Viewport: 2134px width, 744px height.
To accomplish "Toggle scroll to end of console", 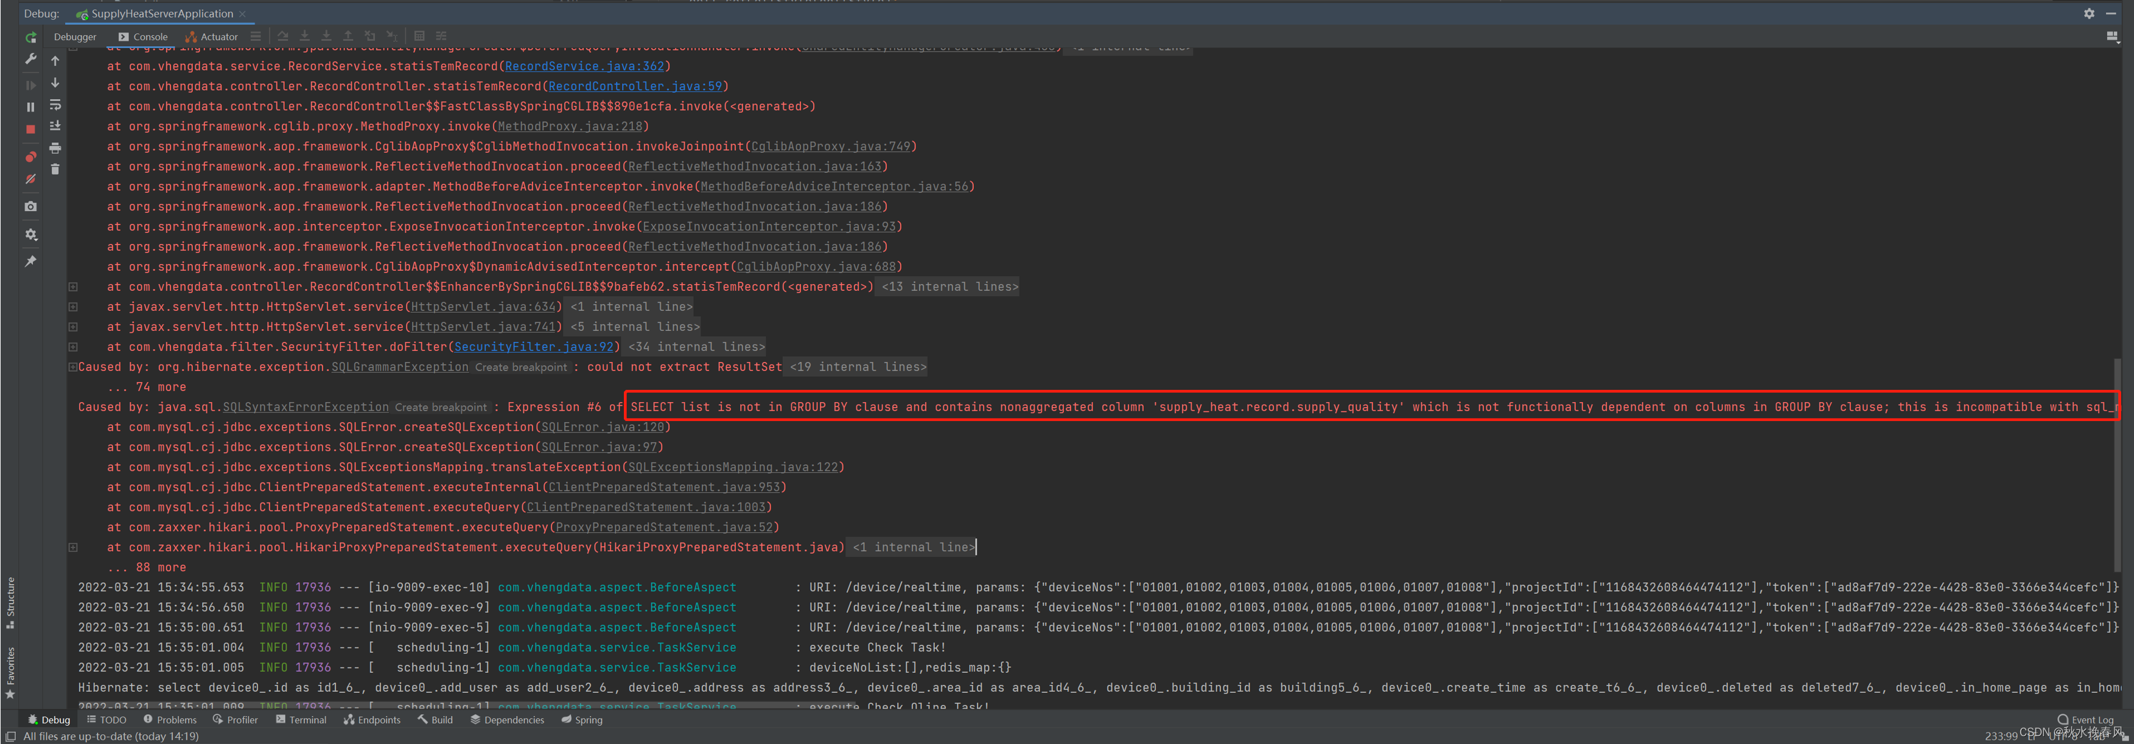I will 55,126.
